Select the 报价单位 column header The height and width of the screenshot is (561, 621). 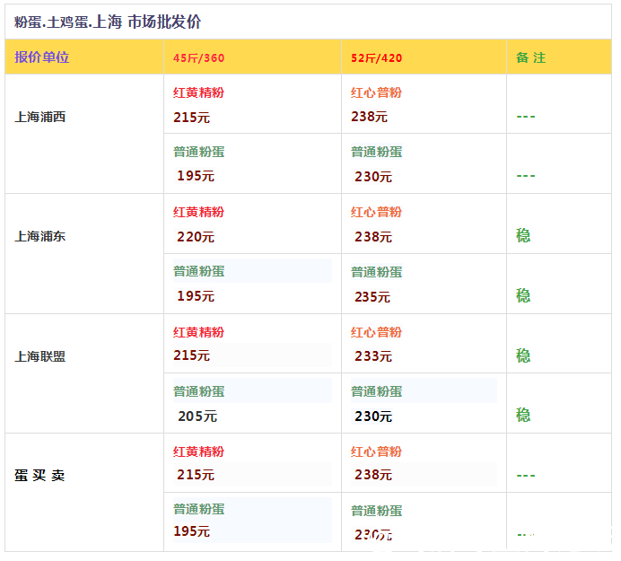[42, 57]
